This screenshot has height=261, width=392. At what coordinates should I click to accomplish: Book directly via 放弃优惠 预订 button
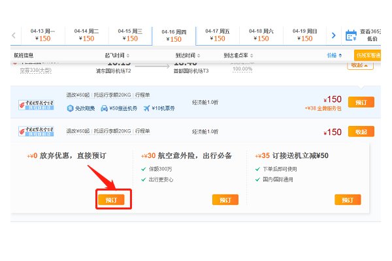[111, 200]
